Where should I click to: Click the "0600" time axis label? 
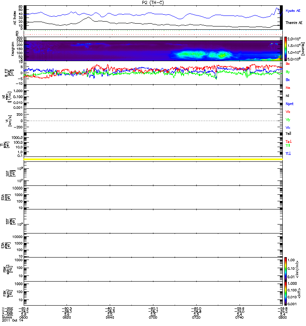tap(24, 317)
